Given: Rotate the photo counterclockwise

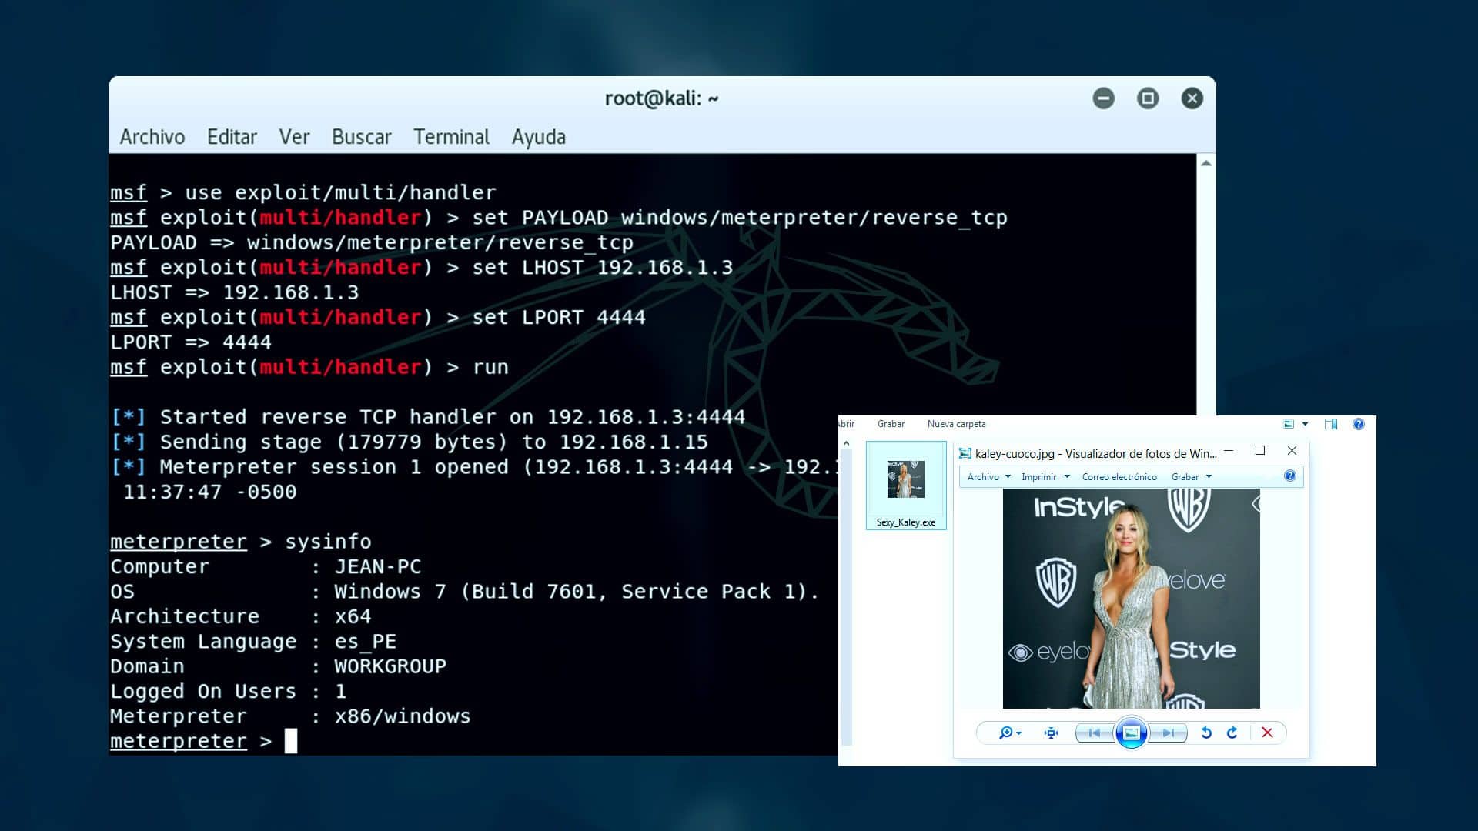Looking at the screenshot, I should pyautogui.click(x=1206, y=733).
